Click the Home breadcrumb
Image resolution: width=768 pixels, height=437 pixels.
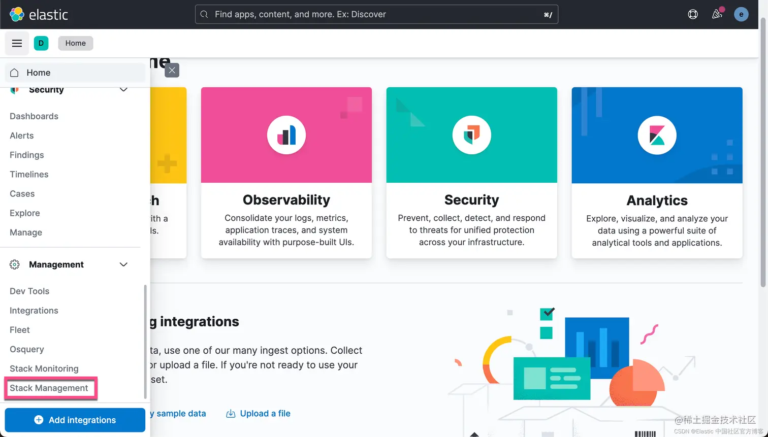tap(76, 43)
